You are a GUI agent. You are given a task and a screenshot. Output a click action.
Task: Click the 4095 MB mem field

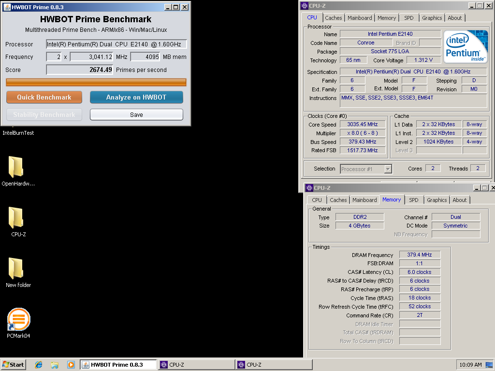(145, 57)
